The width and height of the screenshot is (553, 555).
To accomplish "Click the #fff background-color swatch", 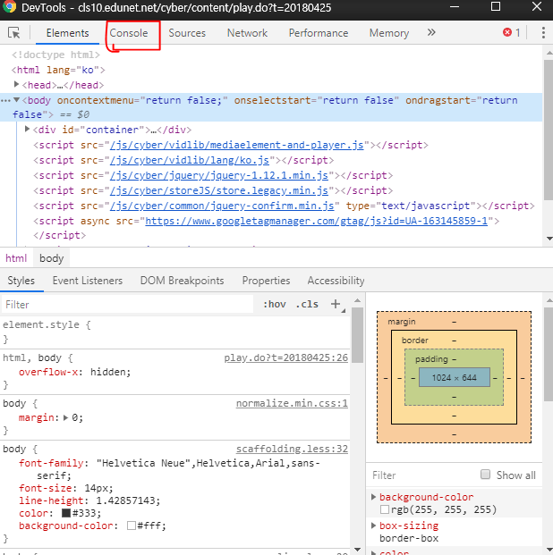I will pyautogui.click(x=132, y=526).
